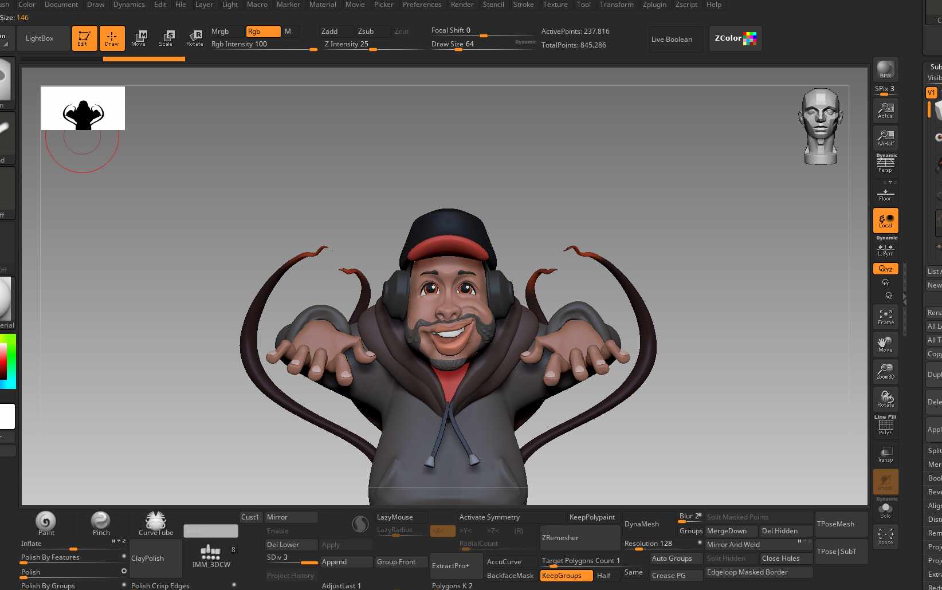Select the Pinch brush icon
The height and width of the screenshot is (590, 942).
pyautogui.click(x=101, y=523)
